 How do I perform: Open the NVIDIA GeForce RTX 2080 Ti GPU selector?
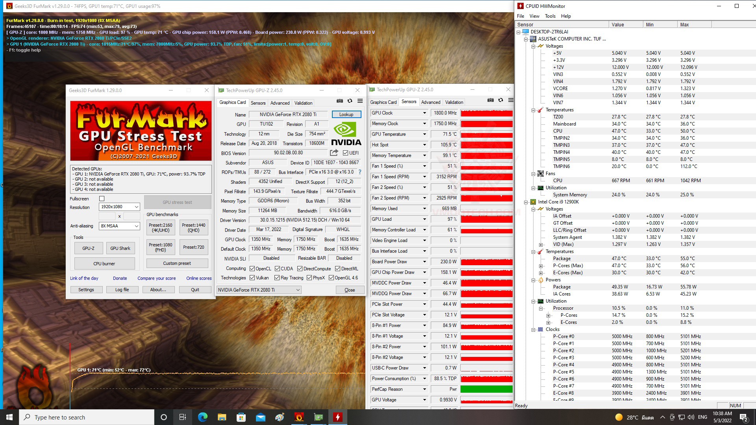(259, 290)
